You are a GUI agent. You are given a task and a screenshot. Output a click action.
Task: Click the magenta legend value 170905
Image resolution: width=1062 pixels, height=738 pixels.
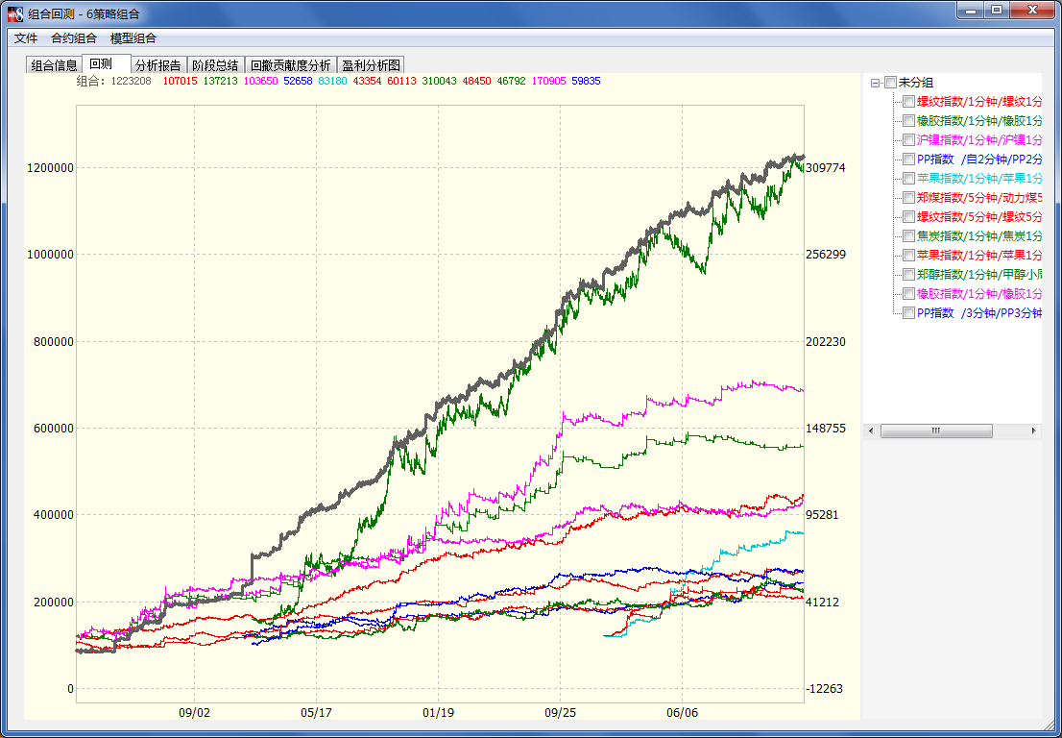click(548, 82)
